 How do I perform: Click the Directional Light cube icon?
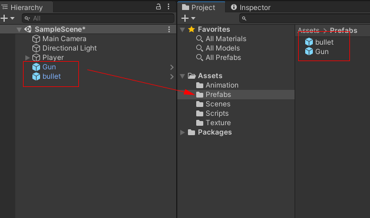[36, 48]
